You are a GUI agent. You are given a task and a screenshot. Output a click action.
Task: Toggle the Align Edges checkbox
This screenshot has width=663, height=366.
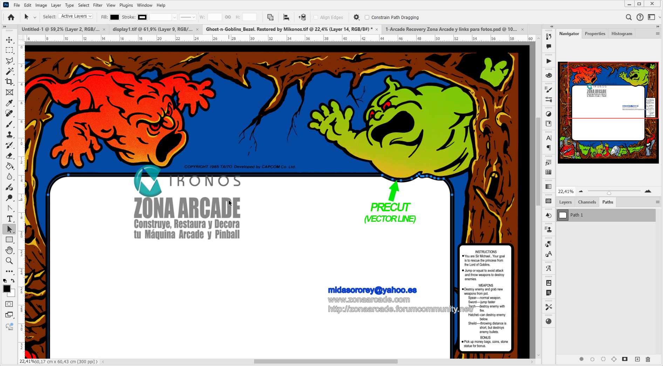pyautogui.click(x=316, y=17)
